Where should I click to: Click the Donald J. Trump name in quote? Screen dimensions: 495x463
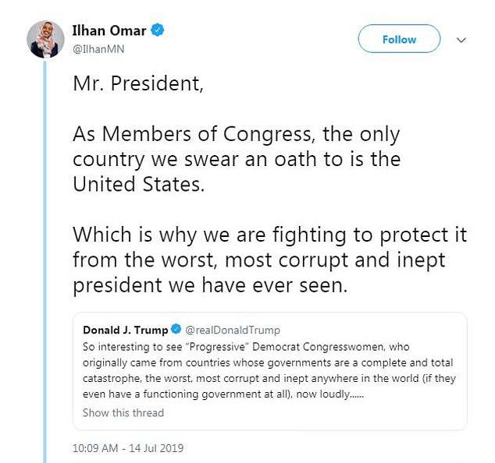pos(125,330)
